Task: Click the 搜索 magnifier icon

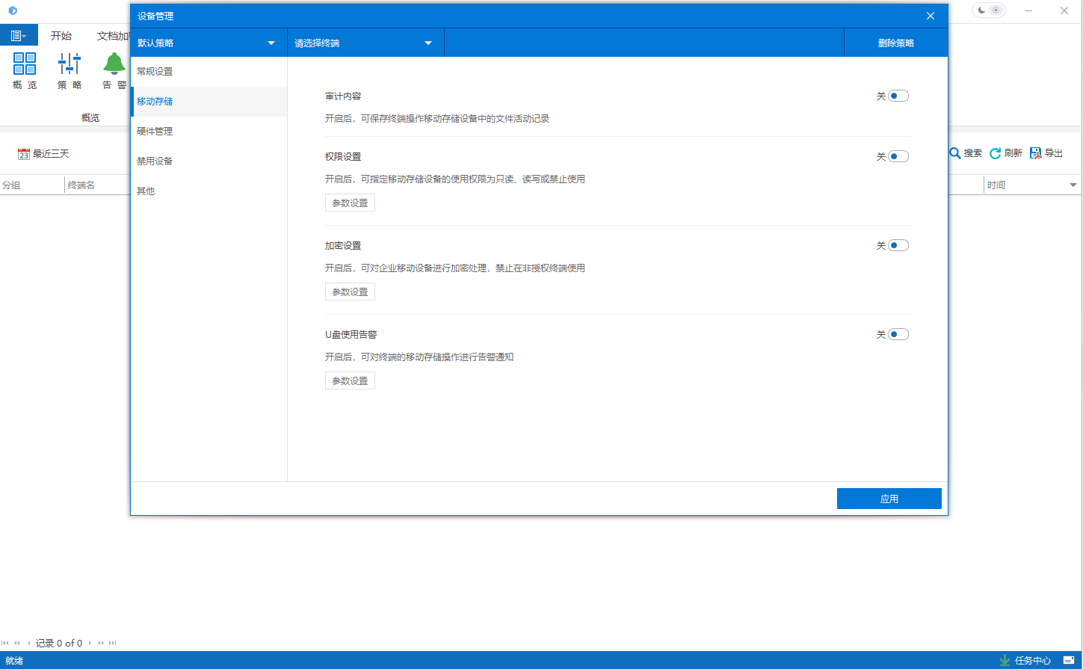Action: click(955, 153)
